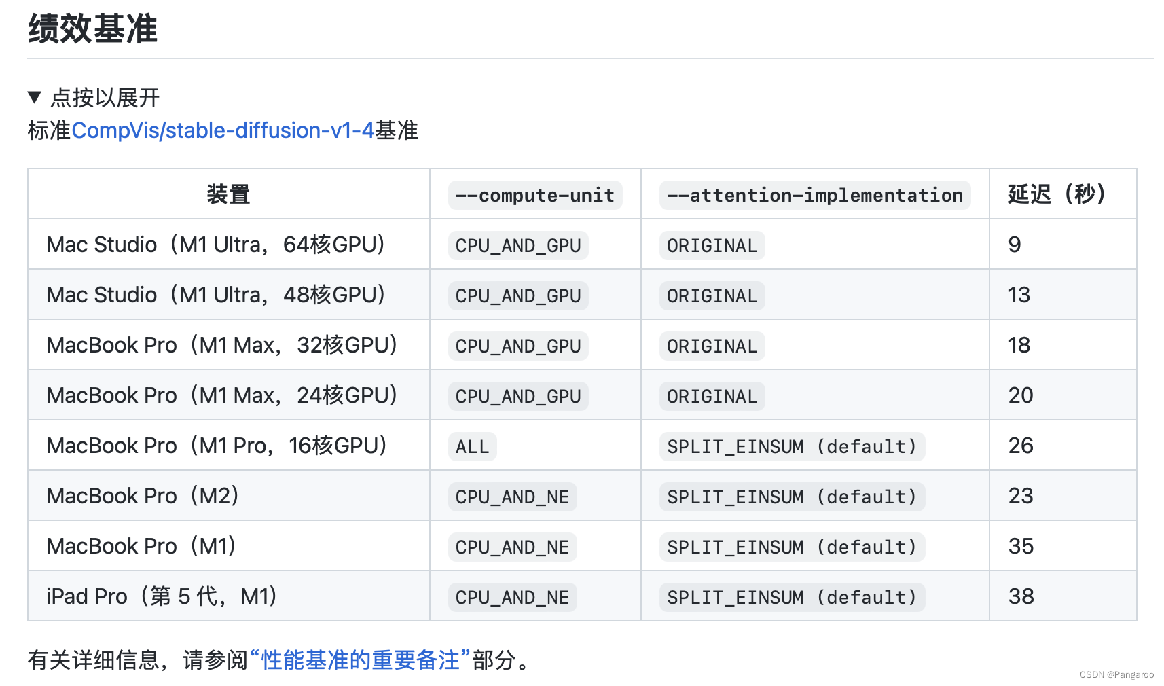Click SPLIT_EINSUM (default) in MacBook Pro (M1) row

(x=793, y=547)
